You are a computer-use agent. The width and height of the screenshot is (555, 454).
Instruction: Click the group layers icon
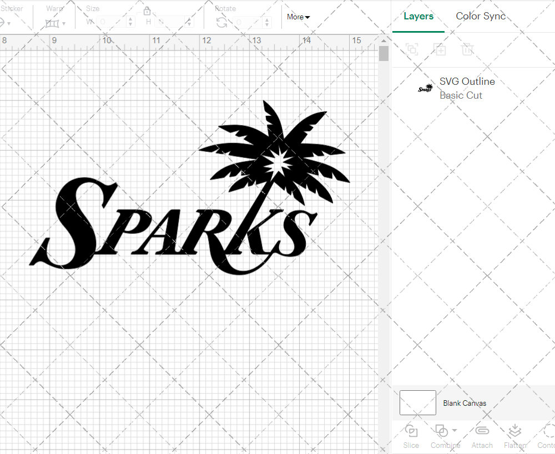point(412,49)
